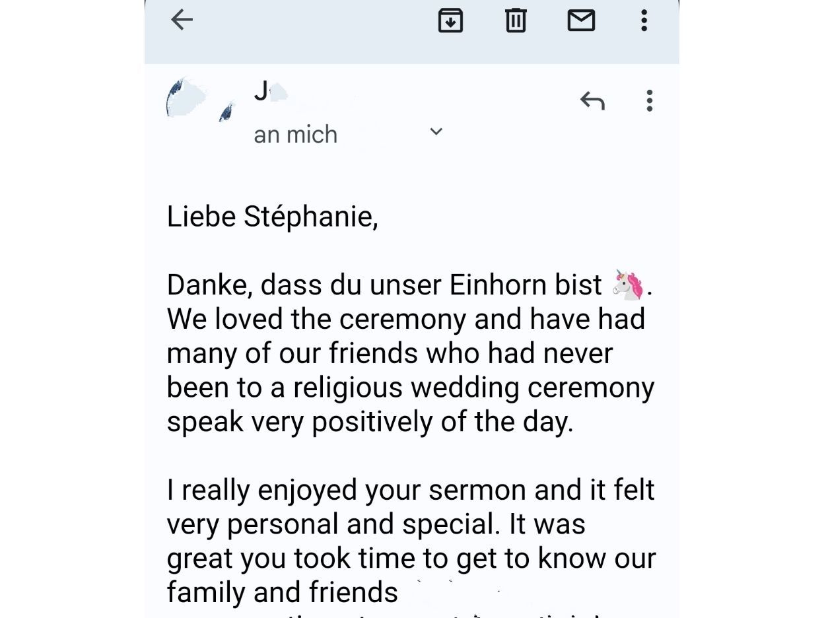Click the line "speak very positively of the day."
Image resolution: width=824 pixels, height=618 pixels.
pyautogui.click(x=370, y=422)
